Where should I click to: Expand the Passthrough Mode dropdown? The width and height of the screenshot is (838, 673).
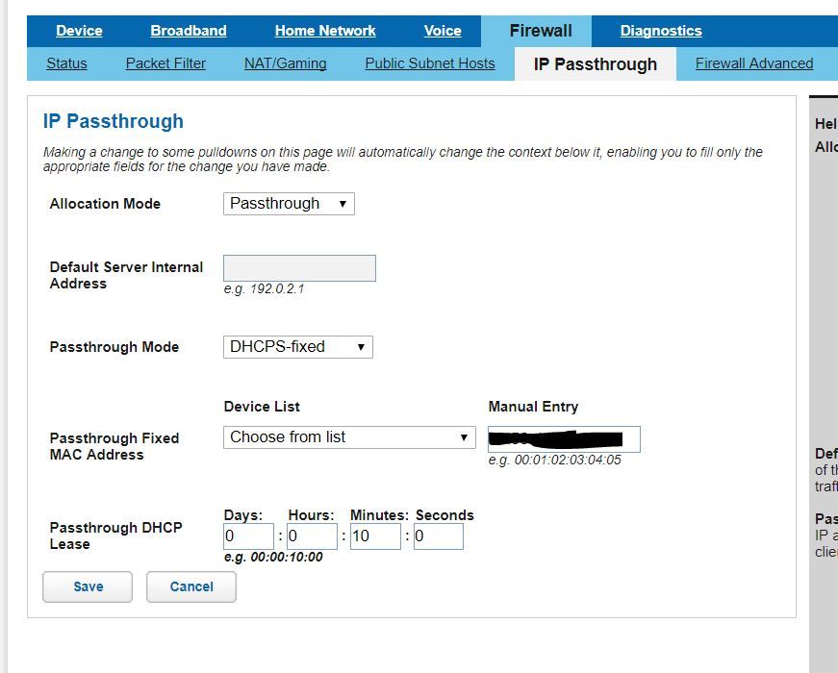[x=297, y=347]
